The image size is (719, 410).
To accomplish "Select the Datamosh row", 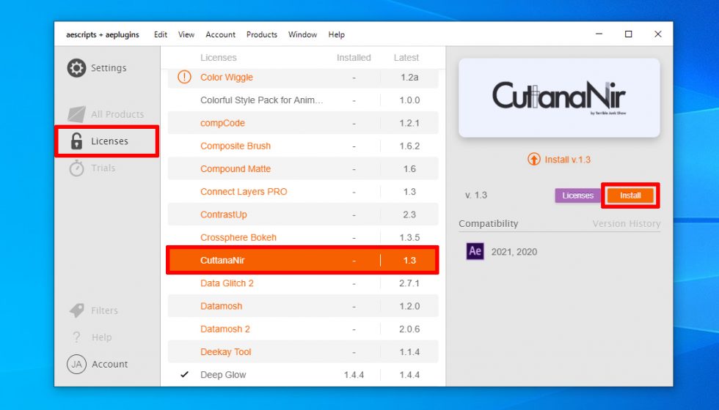I will pyautogui.click(x=303, y=306).
